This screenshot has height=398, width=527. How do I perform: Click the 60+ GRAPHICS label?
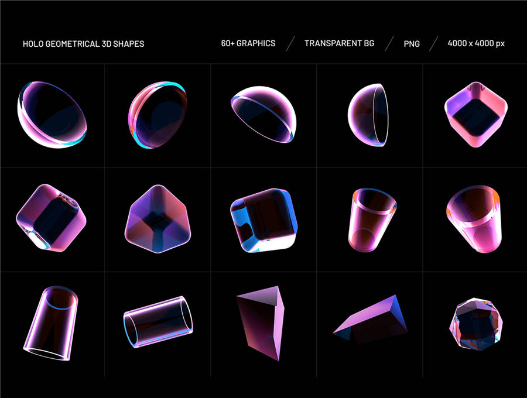pyautogui.click(x=248, y=43)
